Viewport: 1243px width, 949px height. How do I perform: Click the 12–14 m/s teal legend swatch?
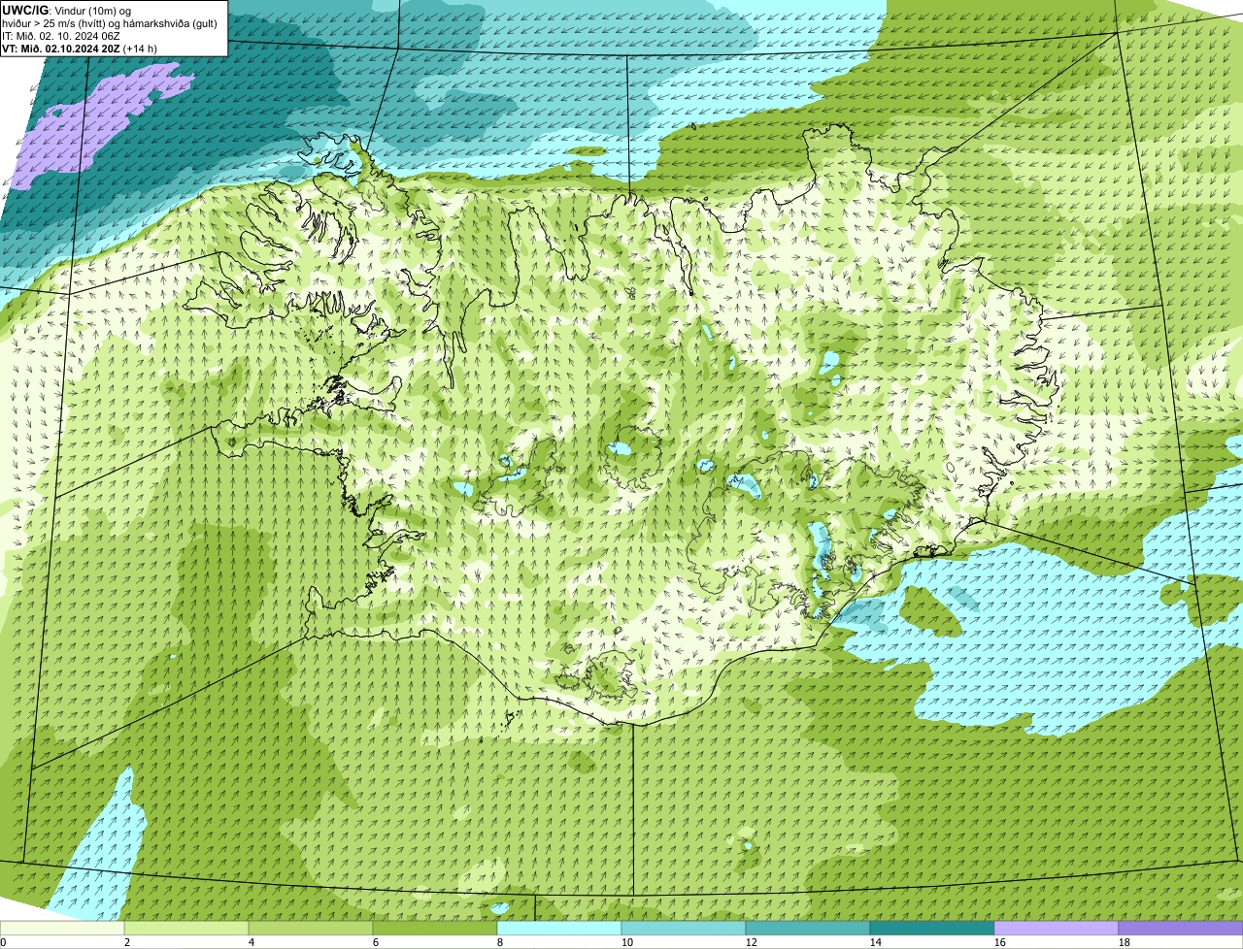[x=808, y=928]
